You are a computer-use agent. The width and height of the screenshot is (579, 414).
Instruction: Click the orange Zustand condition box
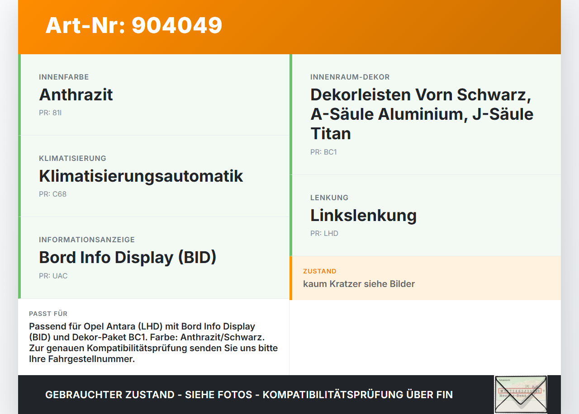pos(425,278)
